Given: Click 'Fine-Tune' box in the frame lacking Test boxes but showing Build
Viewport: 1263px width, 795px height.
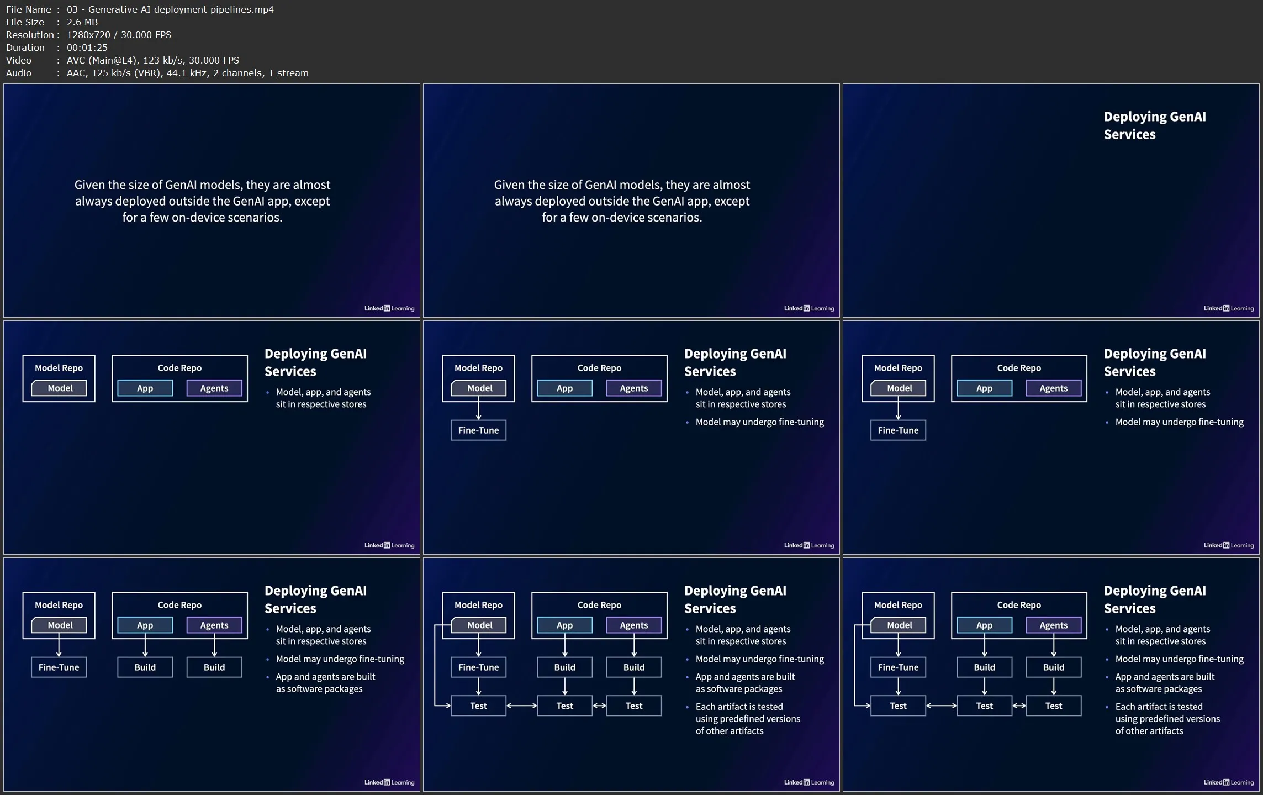Looking at the screenshot, I should (x=59, y=667).
